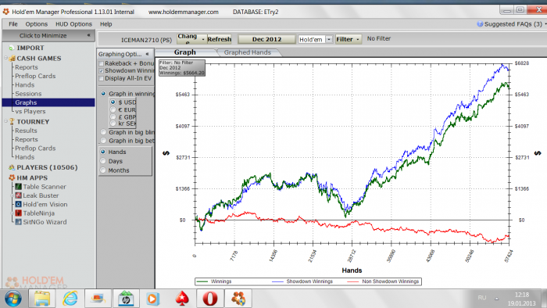Collapse the Cash Games tree section

tap(6, 58)
